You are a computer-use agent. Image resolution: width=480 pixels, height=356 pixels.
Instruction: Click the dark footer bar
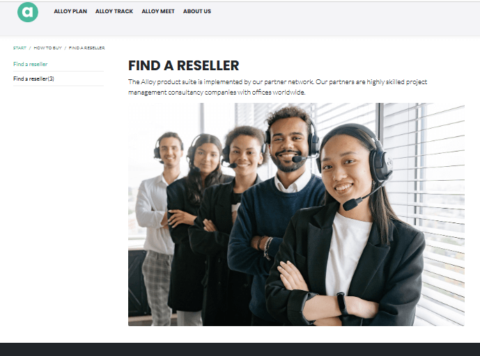(240, 349)
